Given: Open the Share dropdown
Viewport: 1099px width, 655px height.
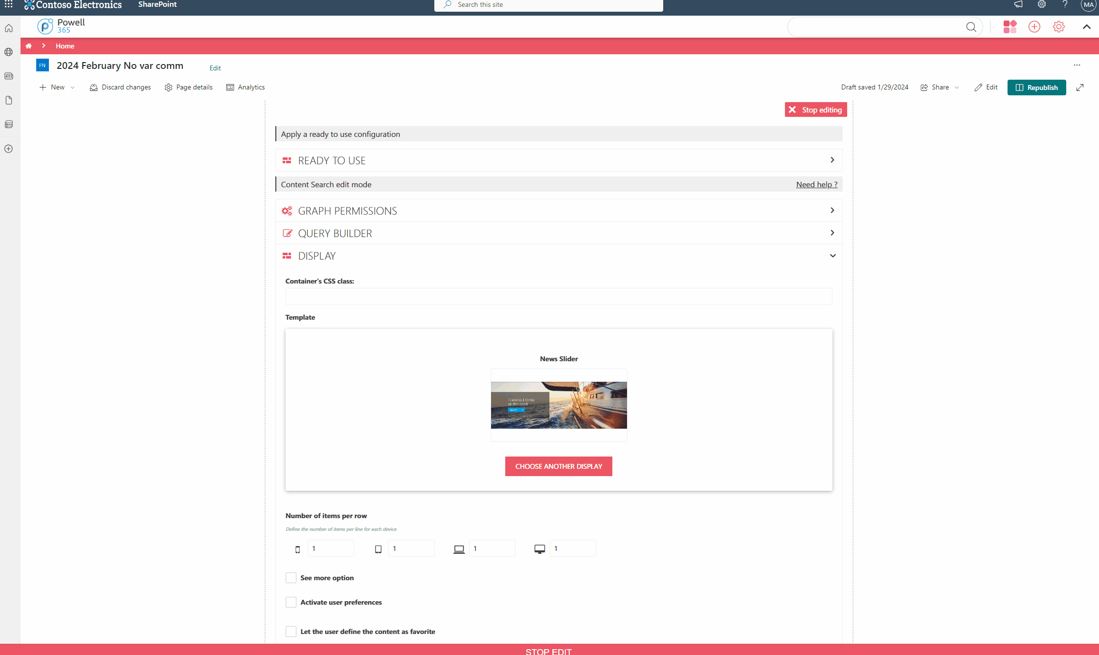Looking at the screenshot, I should 940,87.
